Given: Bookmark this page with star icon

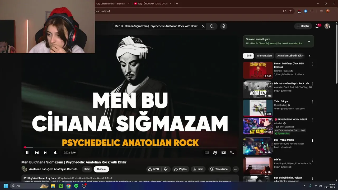Looking at the screenshot, I should [290, 11].
